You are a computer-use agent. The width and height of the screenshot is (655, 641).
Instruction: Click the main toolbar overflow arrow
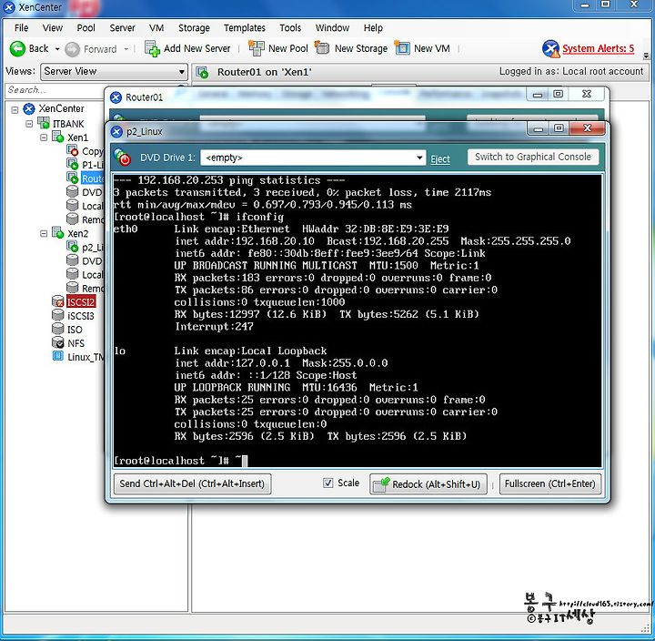click(x=646, y=56)
